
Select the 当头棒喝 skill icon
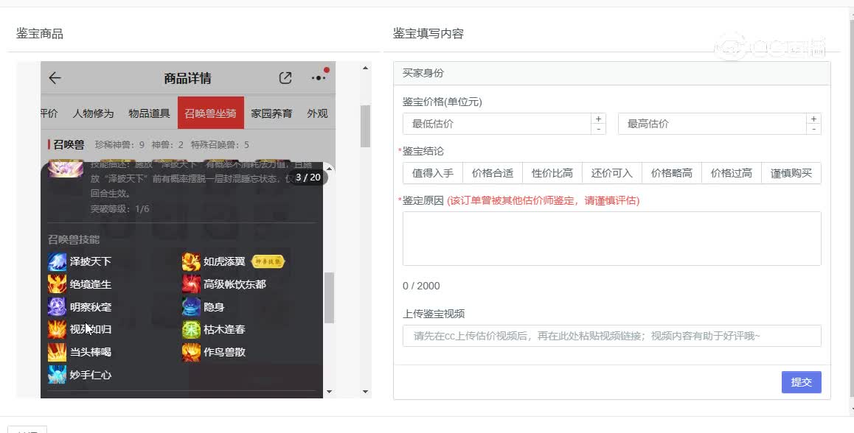[x=58, y=352]
